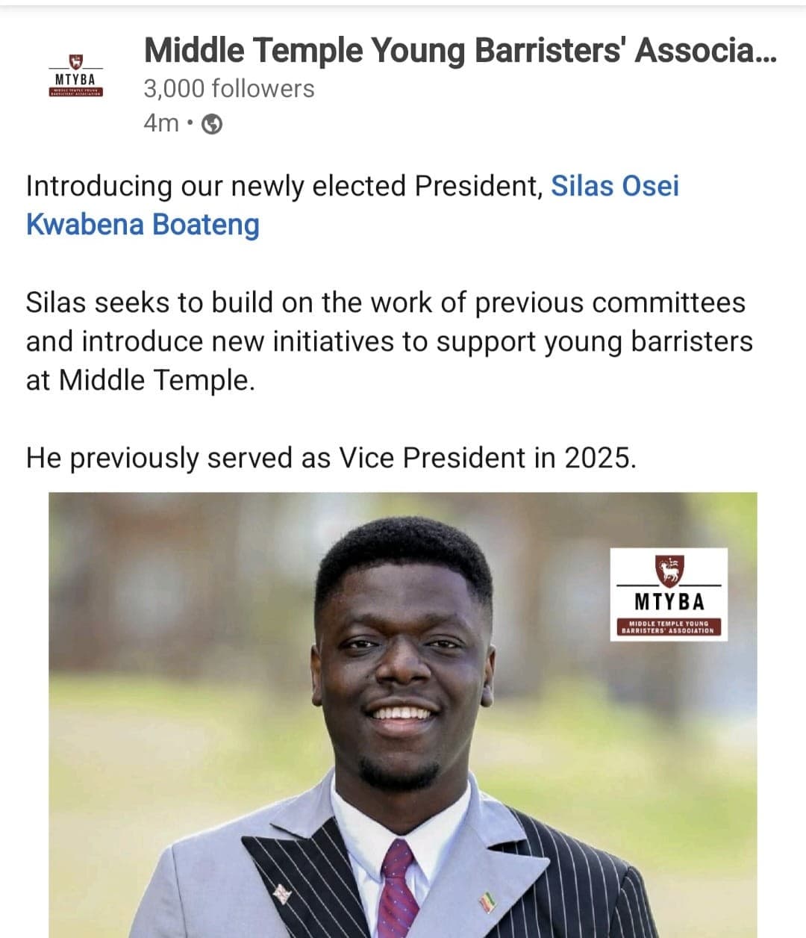
Task: Open the Silas Osei profile mention
Action: point(614,186)
